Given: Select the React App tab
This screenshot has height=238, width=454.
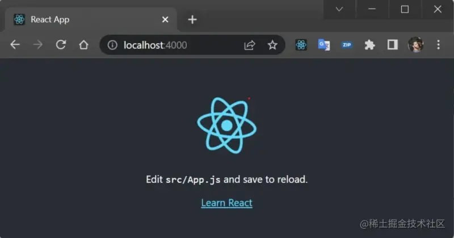Looking at the screenshot, I should click(91, 19).
